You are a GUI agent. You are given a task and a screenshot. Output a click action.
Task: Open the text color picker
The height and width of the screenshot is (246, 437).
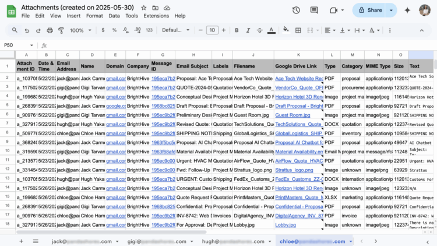[271, 30]
